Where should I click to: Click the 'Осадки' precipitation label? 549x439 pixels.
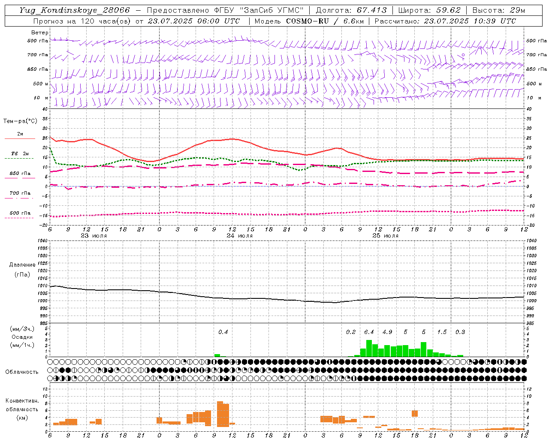(x=22, y=337)
